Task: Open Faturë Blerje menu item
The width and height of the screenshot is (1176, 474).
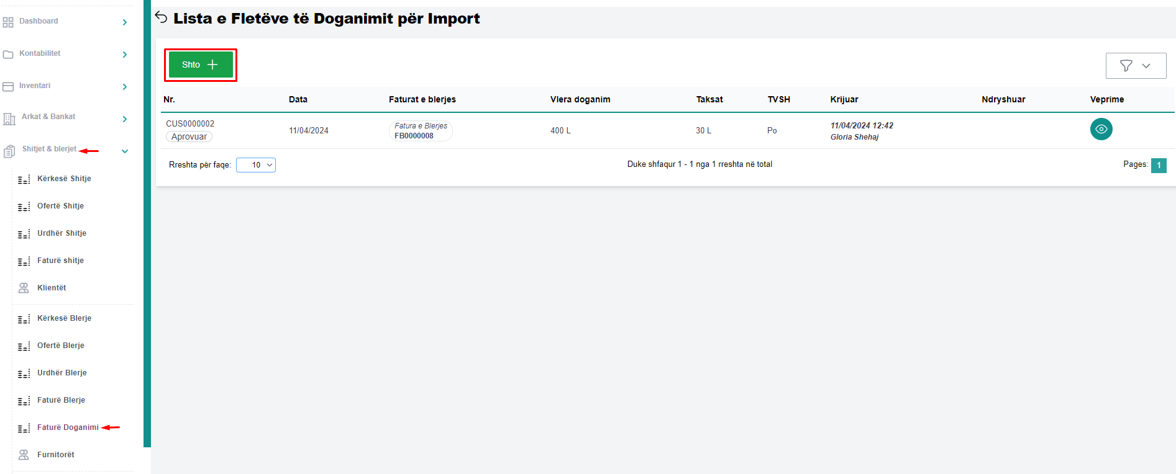Action: (61, 400)
